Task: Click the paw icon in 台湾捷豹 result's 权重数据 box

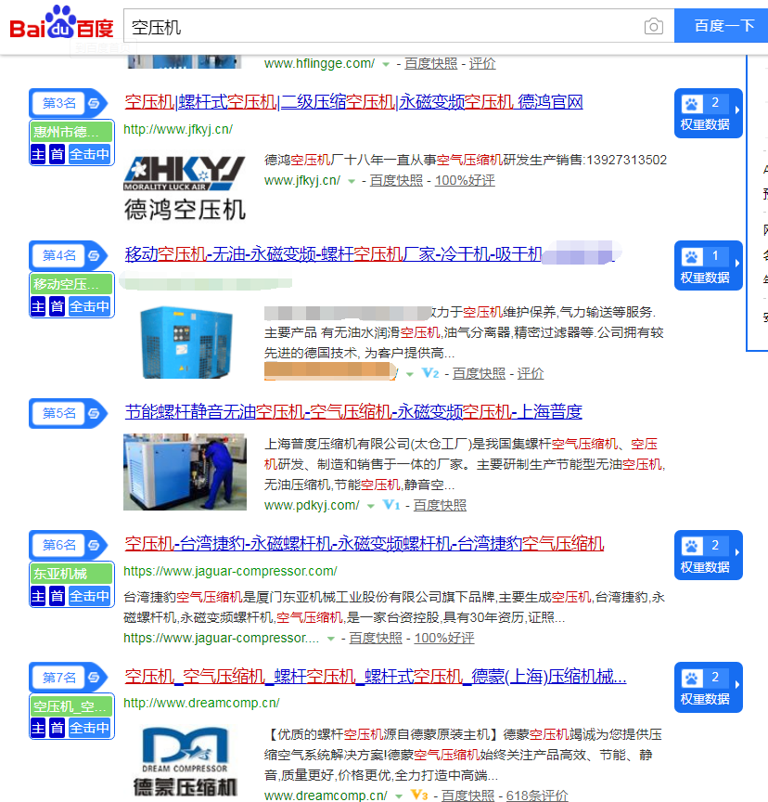Action: (x=691, y=546)
